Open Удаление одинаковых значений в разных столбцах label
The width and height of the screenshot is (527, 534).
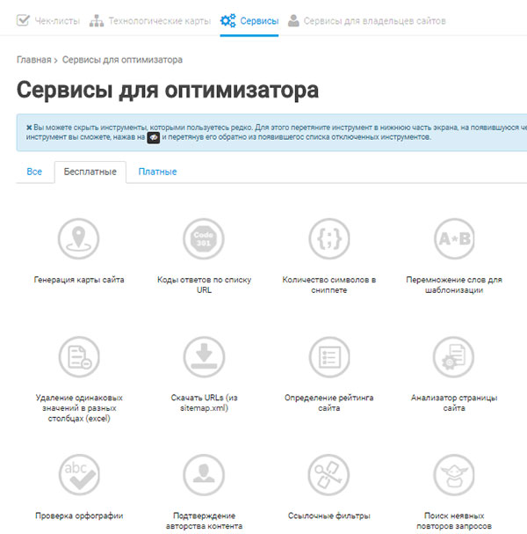tap(79, 408)
